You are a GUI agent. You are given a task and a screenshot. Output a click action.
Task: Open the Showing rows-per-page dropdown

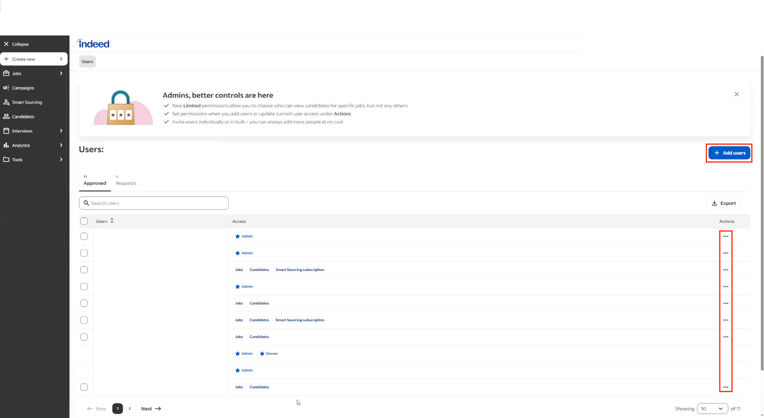tap(712, 409)
